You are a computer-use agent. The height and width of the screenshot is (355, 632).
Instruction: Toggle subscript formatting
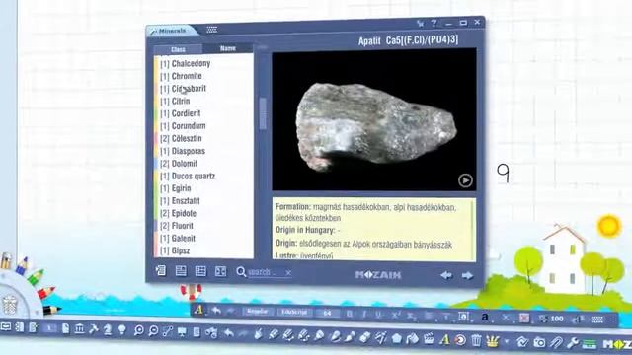coord(411,316)
